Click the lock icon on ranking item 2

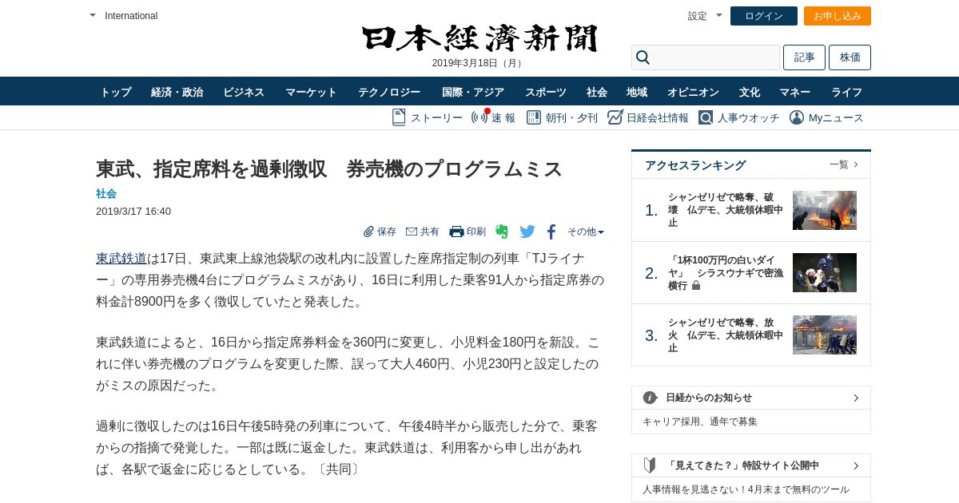coord(696,285)
